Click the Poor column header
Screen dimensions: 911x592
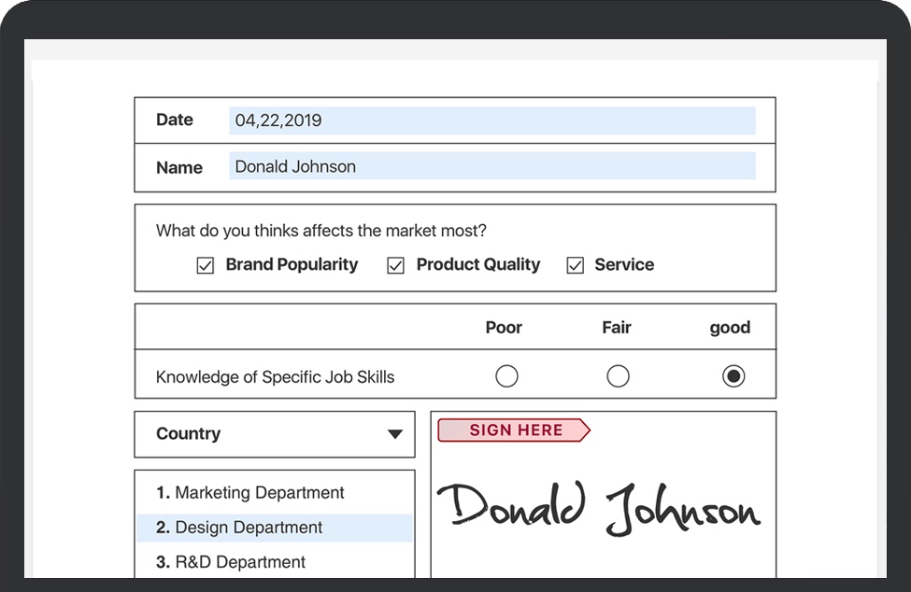(x=504, y=328)
